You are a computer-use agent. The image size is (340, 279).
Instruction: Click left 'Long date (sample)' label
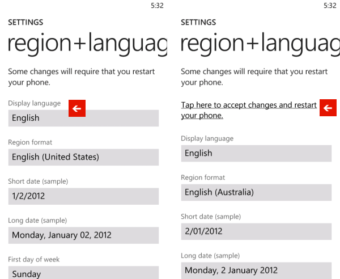[37, 221]
